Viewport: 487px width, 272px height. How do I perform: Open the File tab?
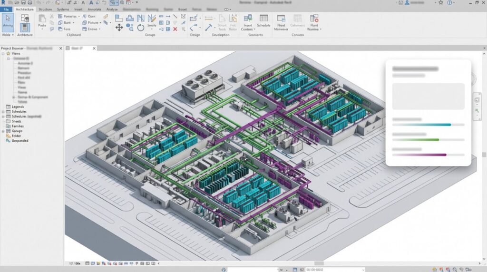6,10
